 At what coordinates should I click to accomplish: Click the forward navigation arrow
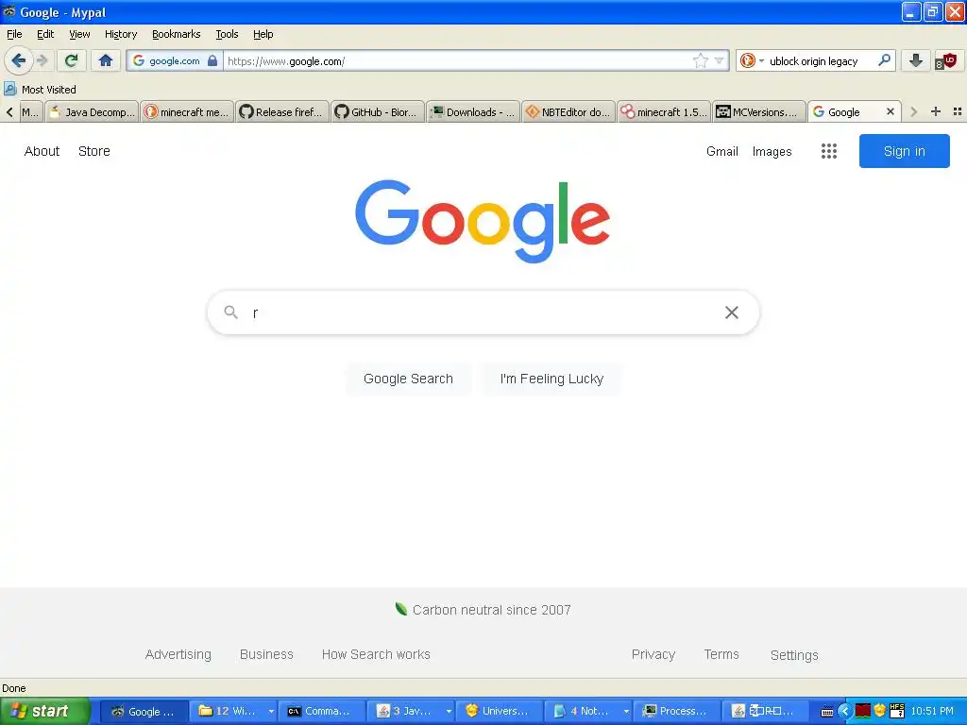(42, 60)
